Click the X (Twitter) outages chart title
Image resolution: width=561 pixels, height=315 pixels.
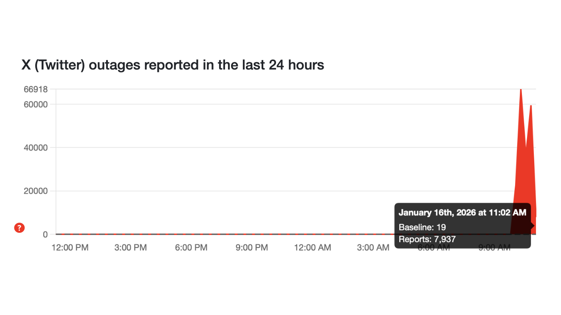coord(173,65)
